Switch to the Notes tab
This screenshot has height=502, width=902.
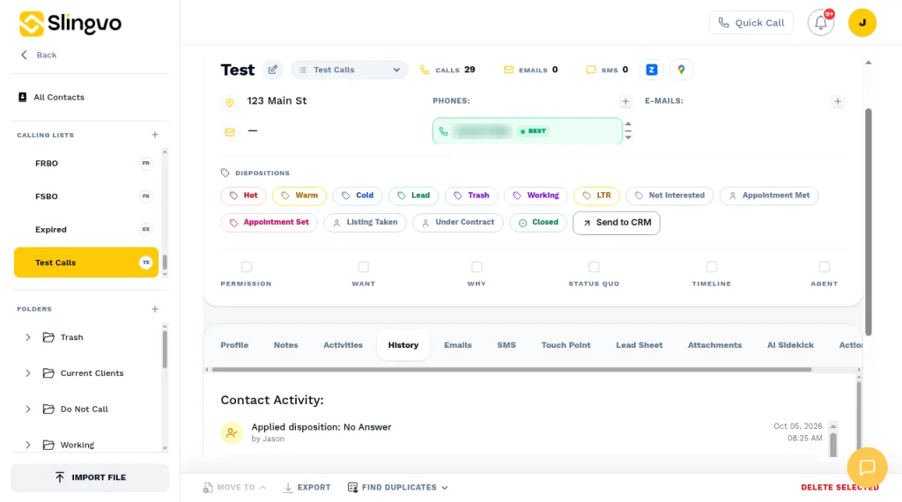pyautogui.click(x=286, y=345)
